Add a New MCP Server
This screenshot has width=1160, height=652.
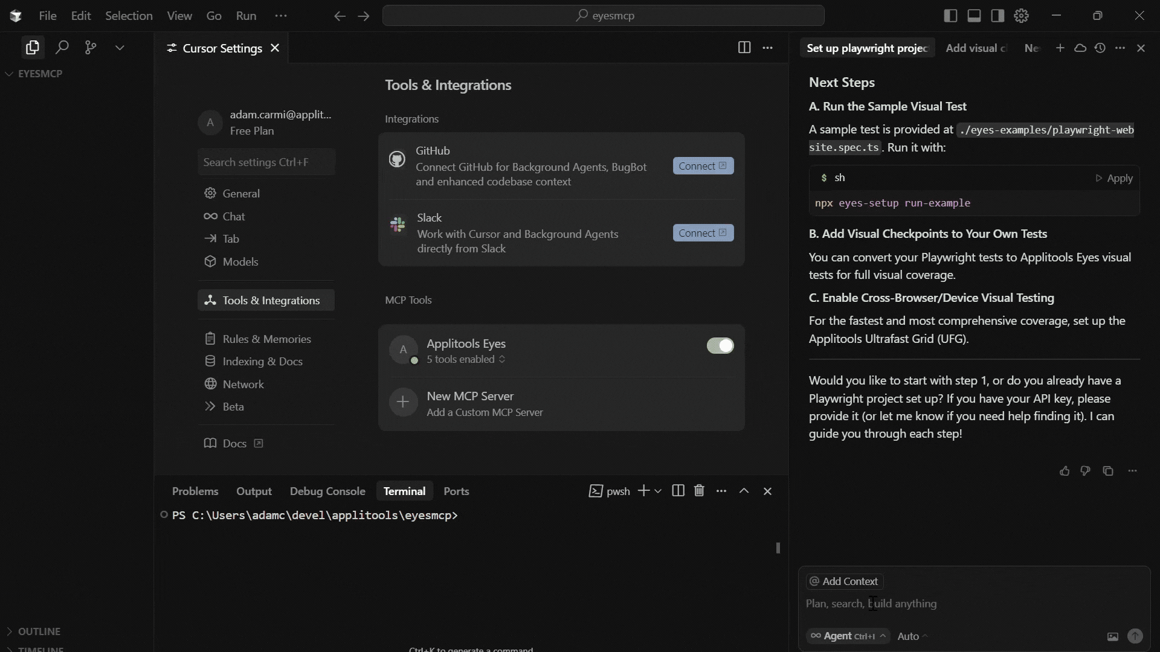pos(561,404)
